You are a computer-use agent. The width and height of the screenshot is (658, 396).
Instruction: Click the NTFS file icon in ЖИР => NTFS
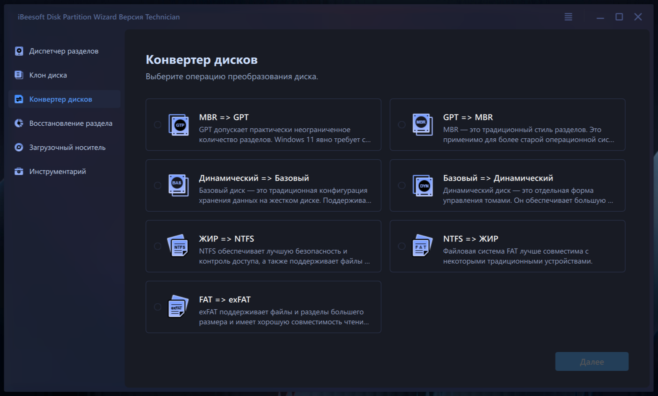(x=178, y=246)
